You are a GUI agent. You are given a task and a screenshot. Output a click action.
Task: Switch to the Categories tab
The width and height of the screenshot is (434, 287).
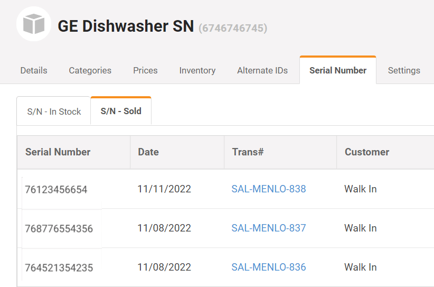[x=90, y=70]
